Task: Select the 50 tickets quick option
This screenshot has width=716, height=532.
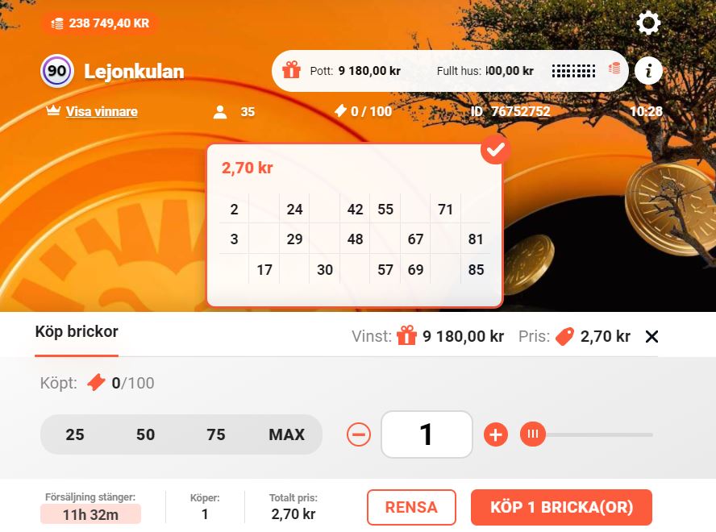Action: (x=146, y=434)
